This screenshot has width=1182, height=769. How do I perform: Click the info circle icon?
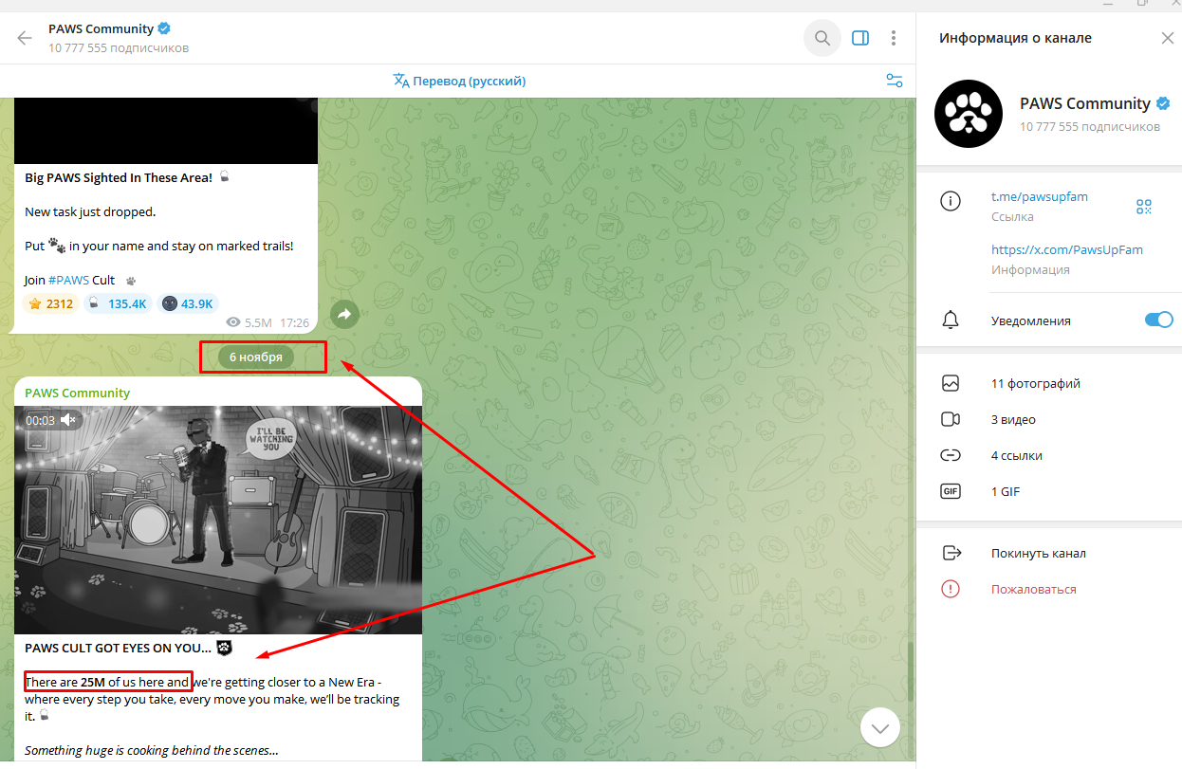click(x=950, y=200)
